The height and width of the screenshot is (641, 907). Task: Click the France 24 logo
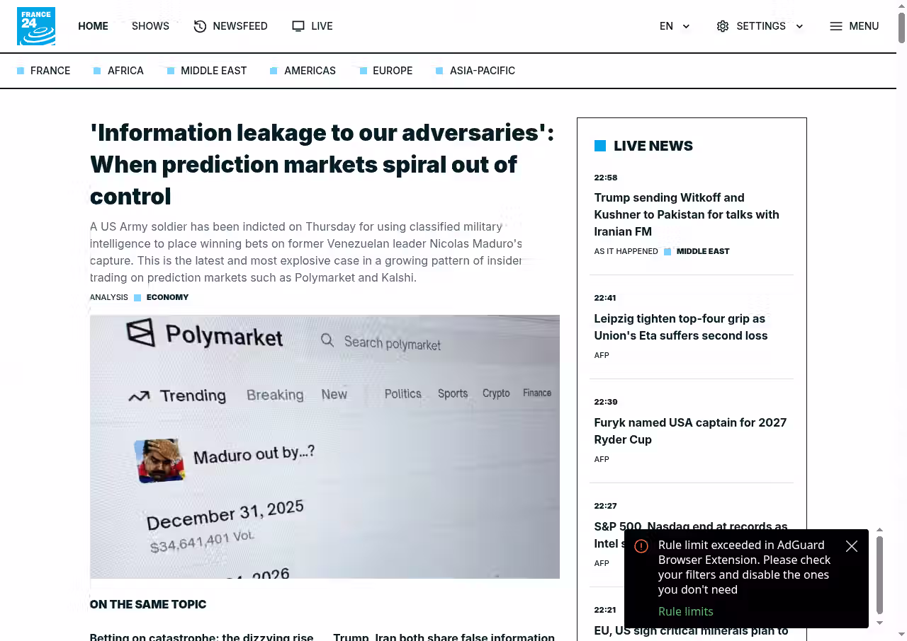pyautogui.click(x=36, y=26)
